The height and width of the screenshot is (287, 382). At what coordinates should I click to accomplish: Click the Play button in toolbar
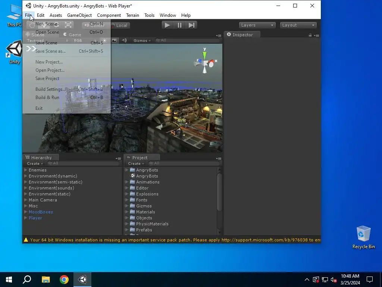pyautogui.click(x=167, y=25)
